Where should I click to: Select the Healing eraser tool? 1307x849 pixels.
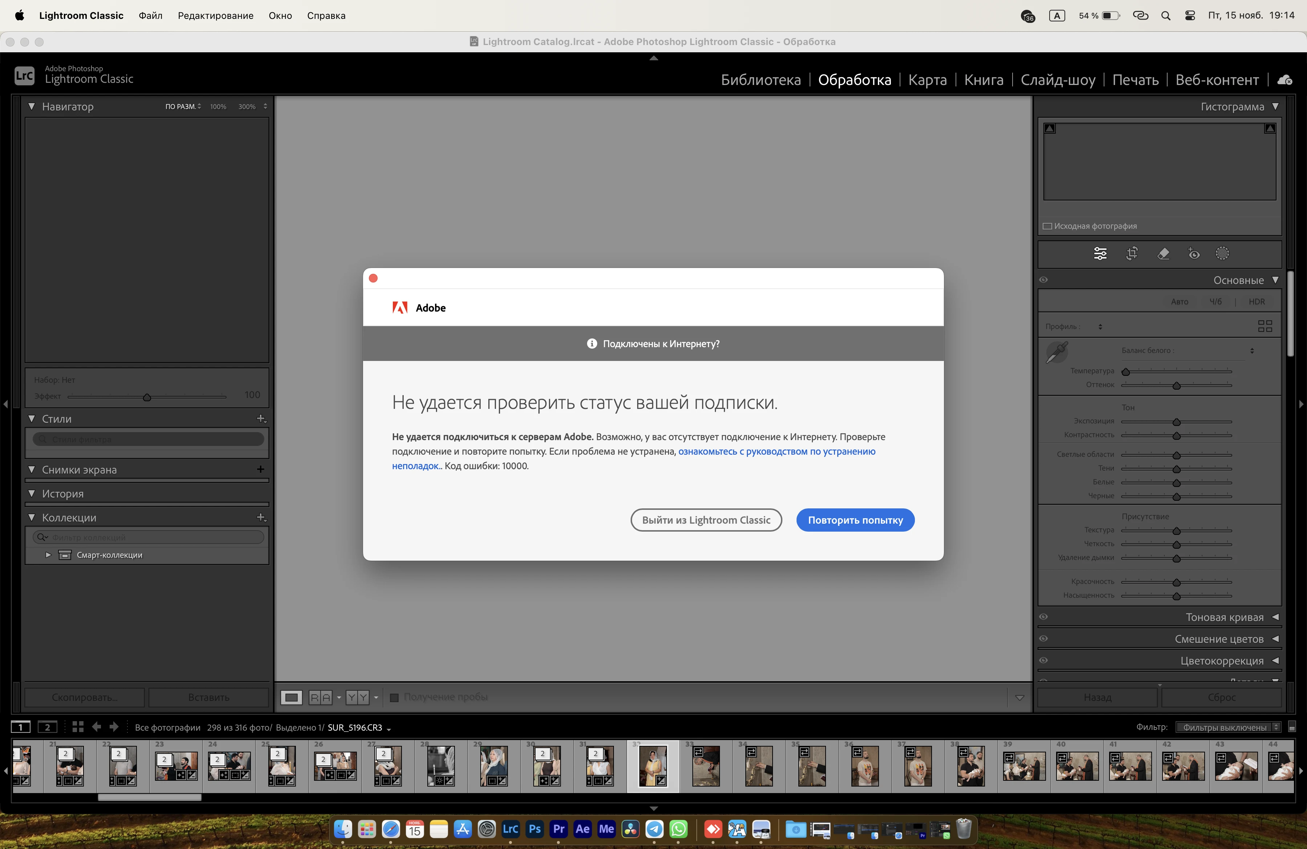[x=1163, y=253]
